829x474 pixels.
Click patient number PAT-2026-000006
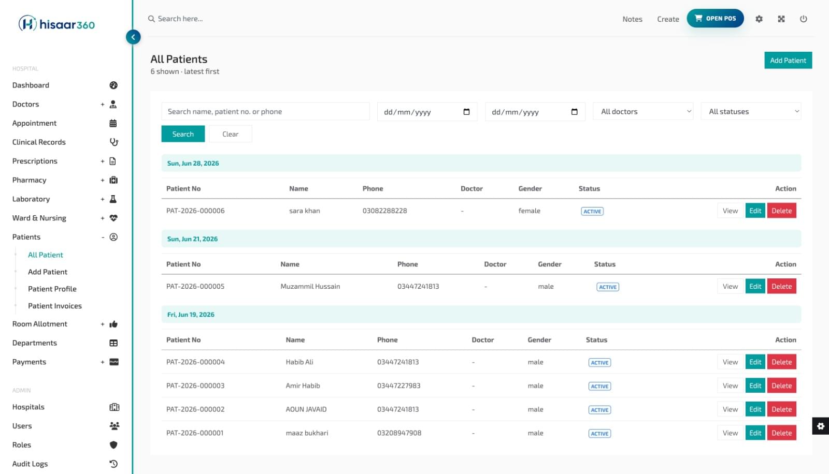[x=195, y=211]
